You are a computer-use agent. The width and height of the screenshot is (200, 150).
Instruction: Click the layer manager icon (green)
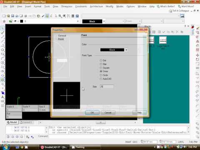tap(10, 21)
